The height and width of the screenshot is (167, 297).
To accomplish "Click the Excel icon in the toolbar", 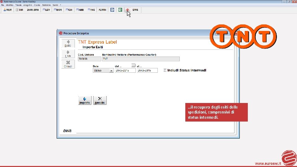I will point(120,10).
